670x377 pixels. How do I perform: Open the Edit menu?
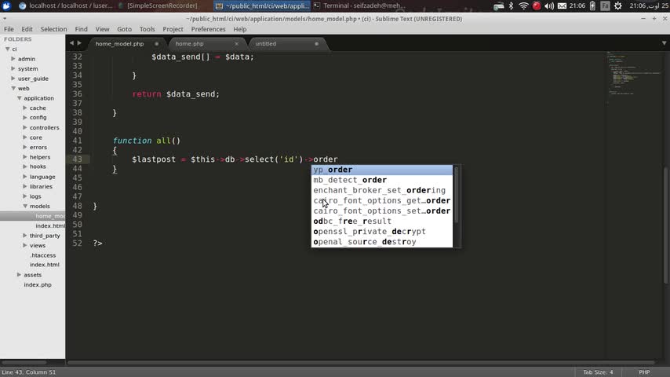click(27, 29)
